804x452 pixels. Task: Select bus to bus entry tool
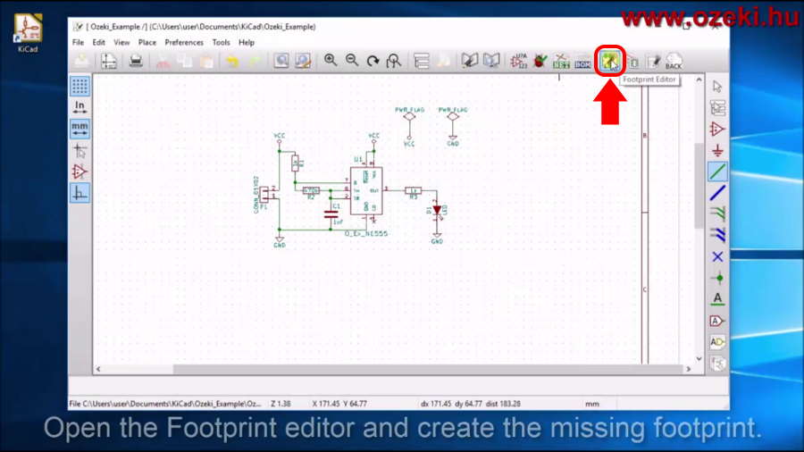tap(717, 235)
